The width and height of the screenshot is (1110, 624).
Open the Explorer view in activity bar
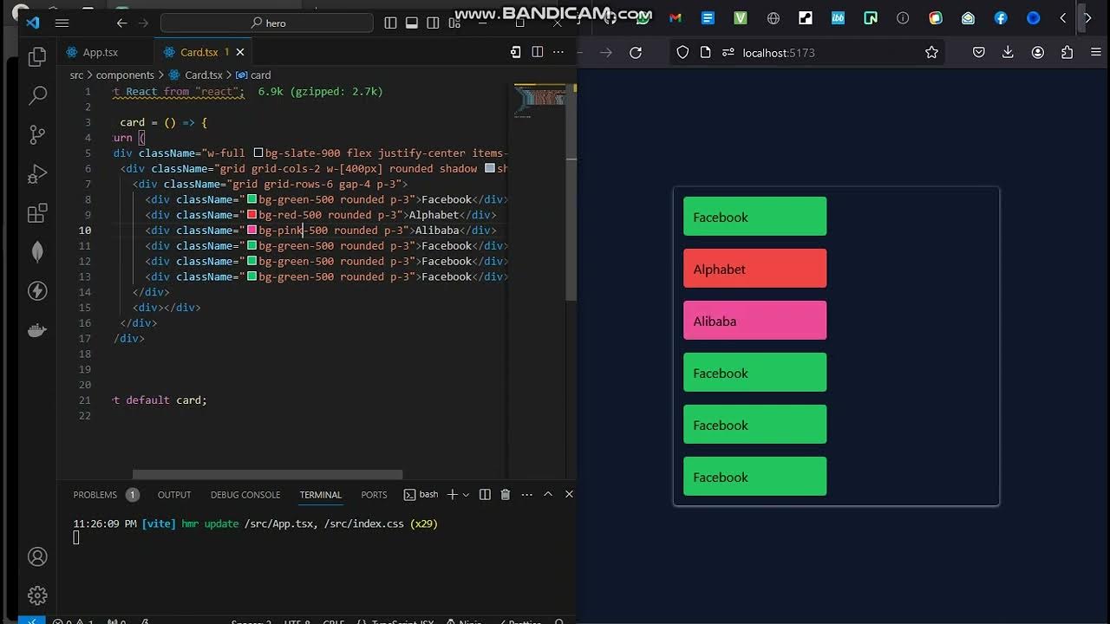click(x=37, y=57)
